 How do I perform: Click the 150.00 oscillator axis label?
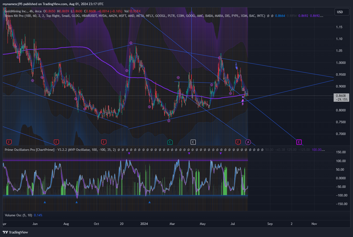(340, 152)
